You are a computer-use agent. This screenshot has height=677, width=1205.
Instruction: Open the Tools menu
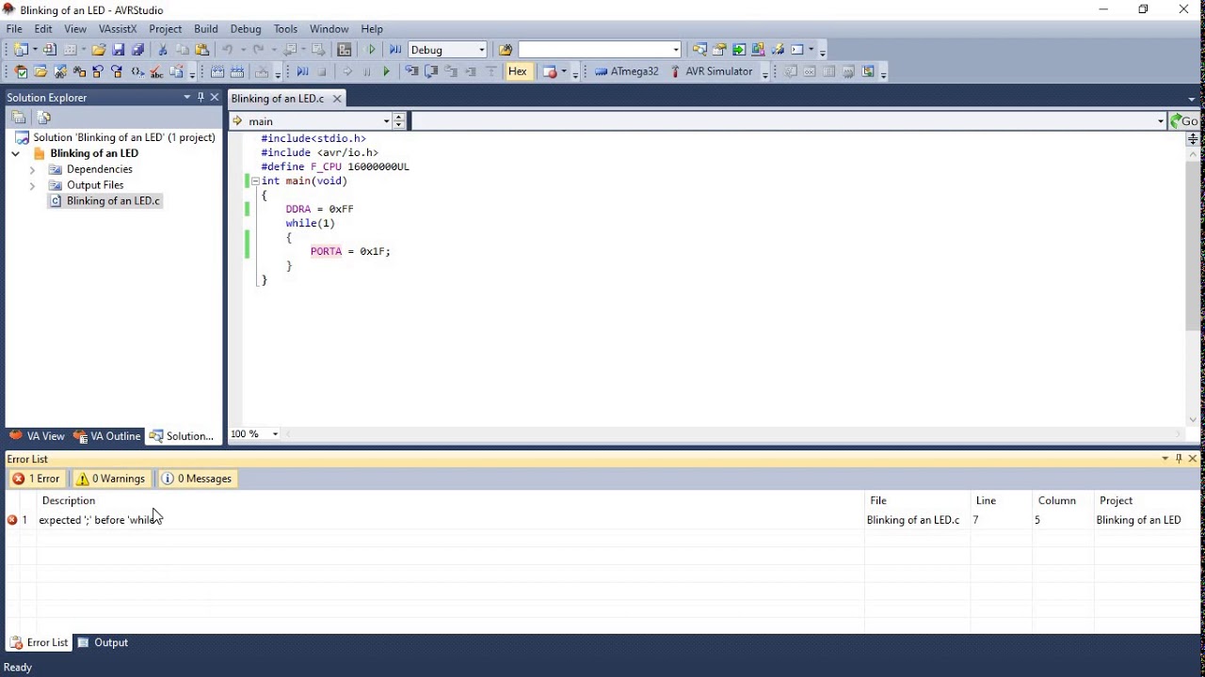pyautogui.click(x=285, y=29)
